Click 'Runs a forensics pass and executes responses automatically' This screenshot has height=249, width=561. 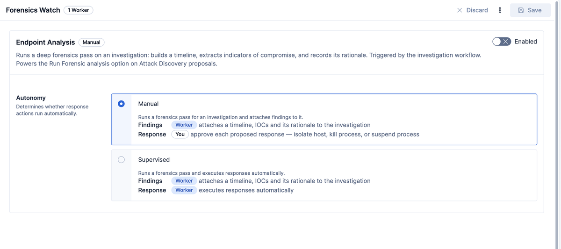click(211, 173)
